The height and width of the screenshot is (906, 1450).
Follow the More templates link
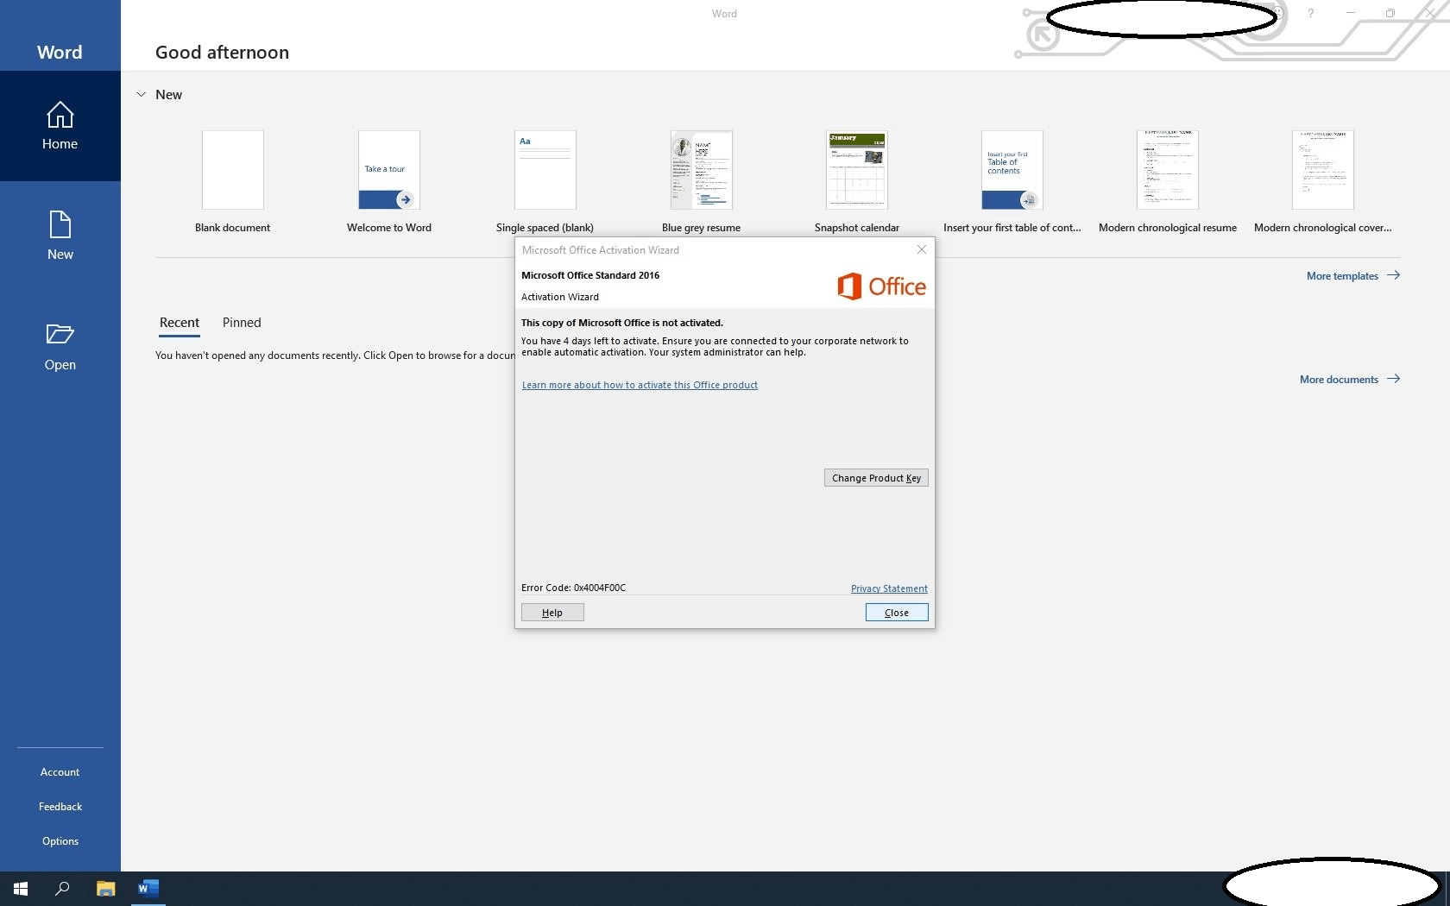click(1342, 276)
